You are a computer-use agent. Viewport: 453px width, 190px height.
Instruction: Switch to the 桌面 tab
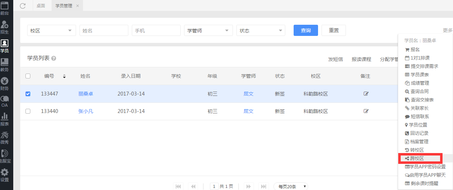click(x=41, y=6)
